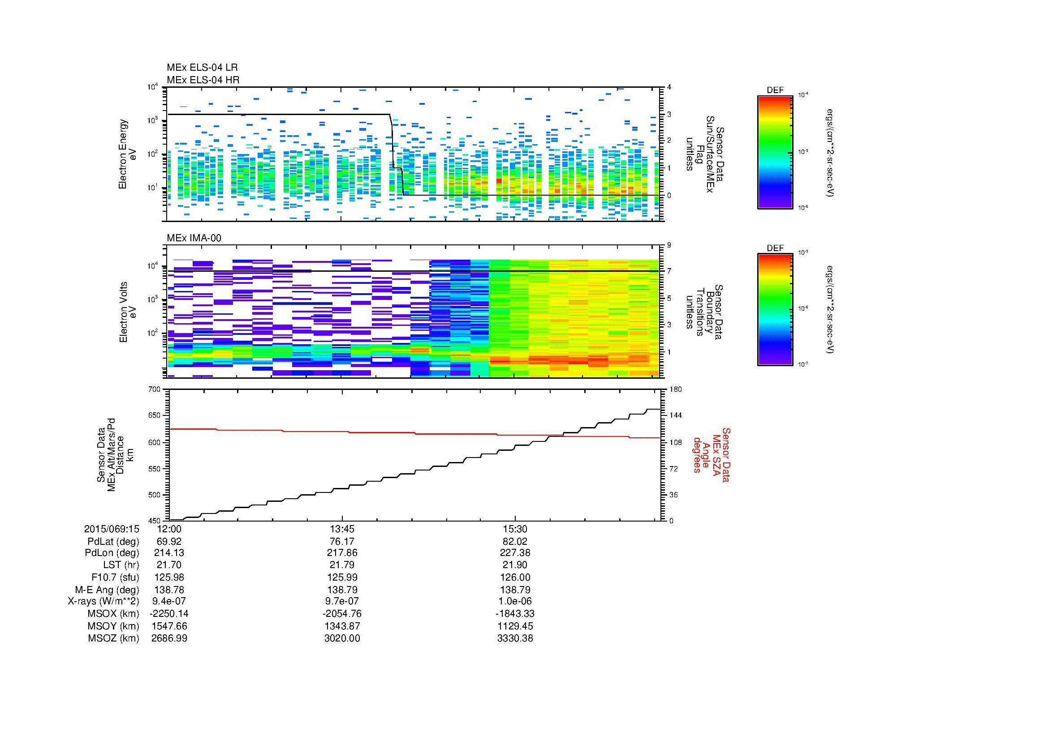Click X-rays value 9.7e-07
The height and width of the screenshot is (740, 1048).
(x=342, y=601)
